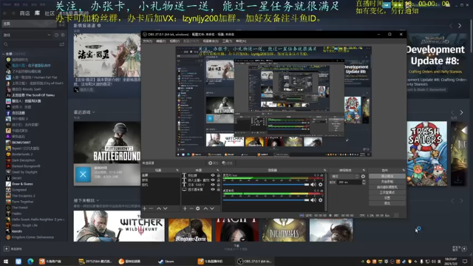Image resolution: width=473 pixels, height=266 pixels.
Task: Mute the 桌面音频 desktop audio channel
Action: (x=313, y=200)
